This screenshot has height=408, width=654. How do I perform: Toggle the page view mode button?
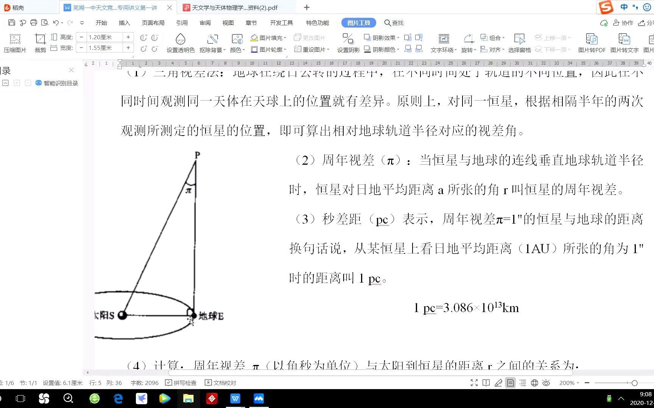[511, 383]
